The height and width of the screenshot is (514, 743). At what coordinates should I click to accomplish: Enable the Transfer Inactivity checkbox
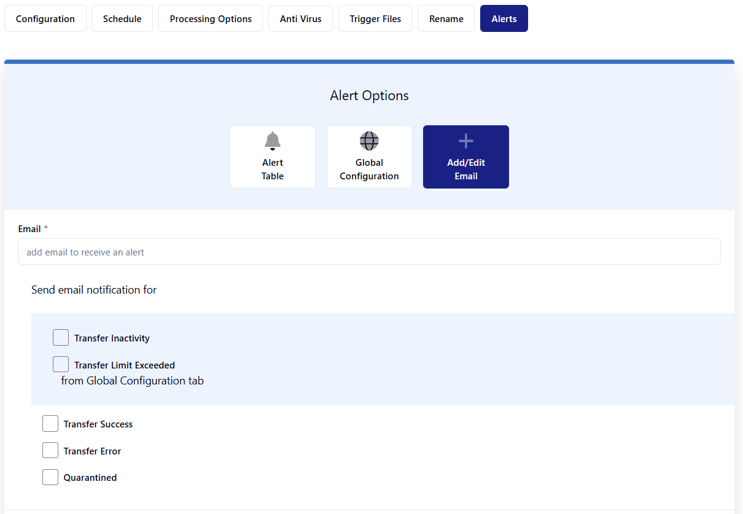pos(61,338)
